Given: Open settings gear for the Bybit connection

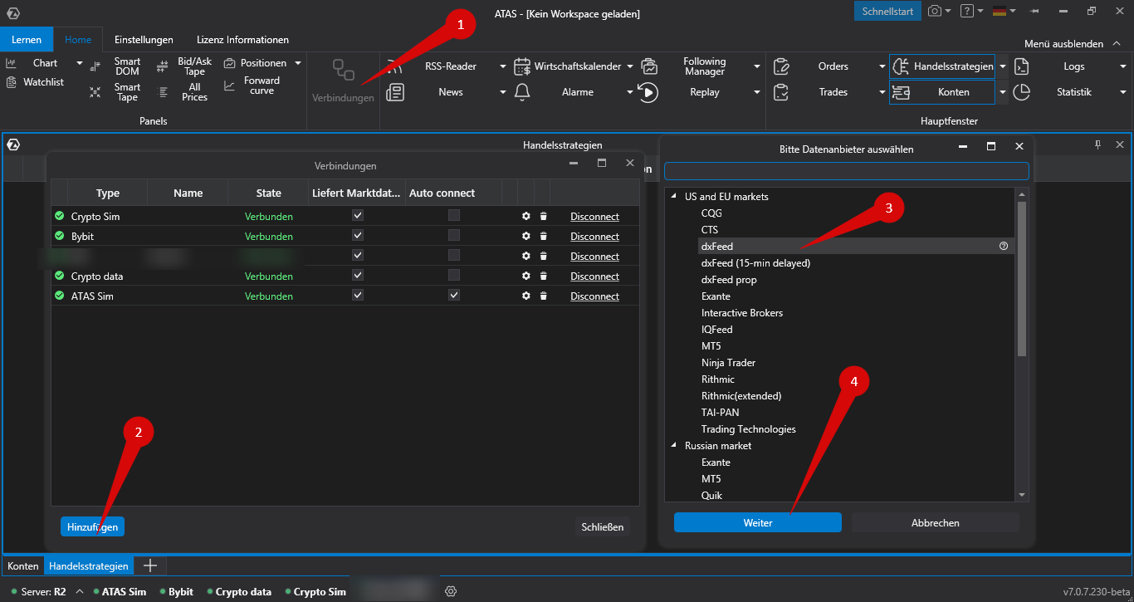Looking at the screenshot, I should point(525,237).
